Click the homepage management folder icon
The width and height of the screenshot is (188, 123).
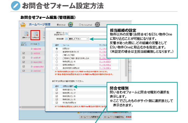(23, 24)
